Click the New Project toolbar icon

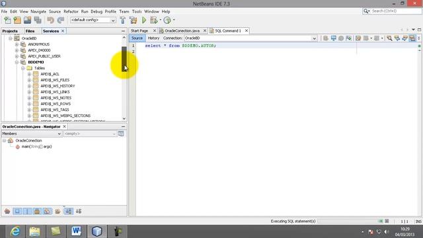pos(17,20)
